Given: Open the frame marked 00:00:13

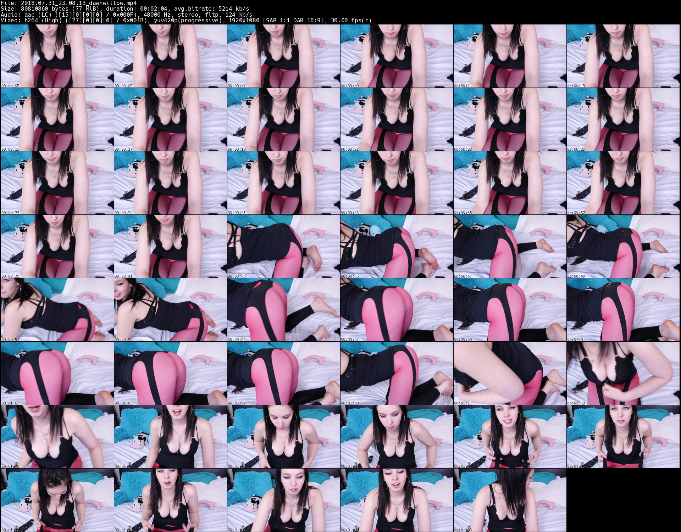Looking at the screenshot, I should (x=623, y=56).
